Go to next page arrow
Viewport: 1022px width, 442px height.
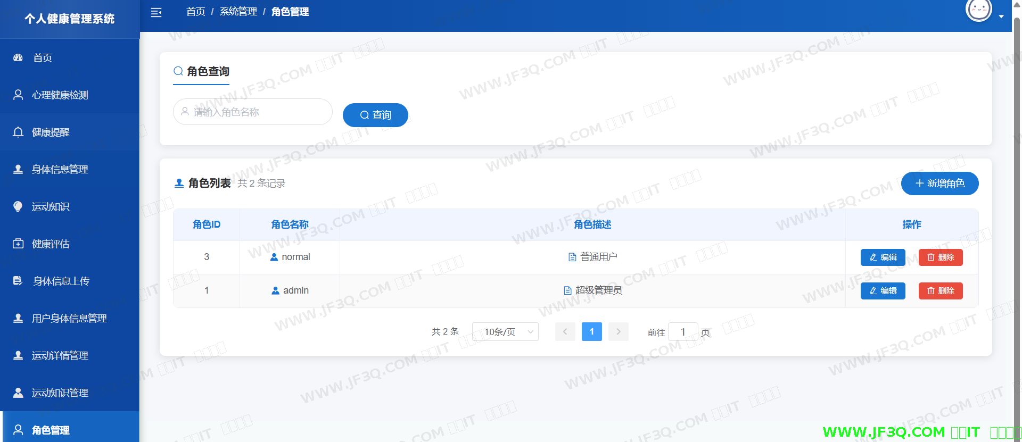coord(618,332)
